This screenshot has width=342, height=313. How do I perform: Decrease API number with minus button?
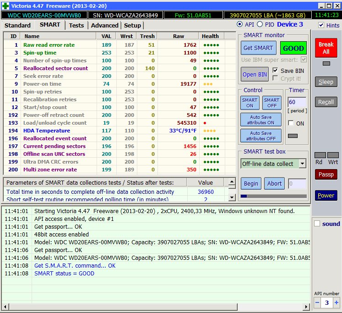pyautogui.click(x=317, y=303)
